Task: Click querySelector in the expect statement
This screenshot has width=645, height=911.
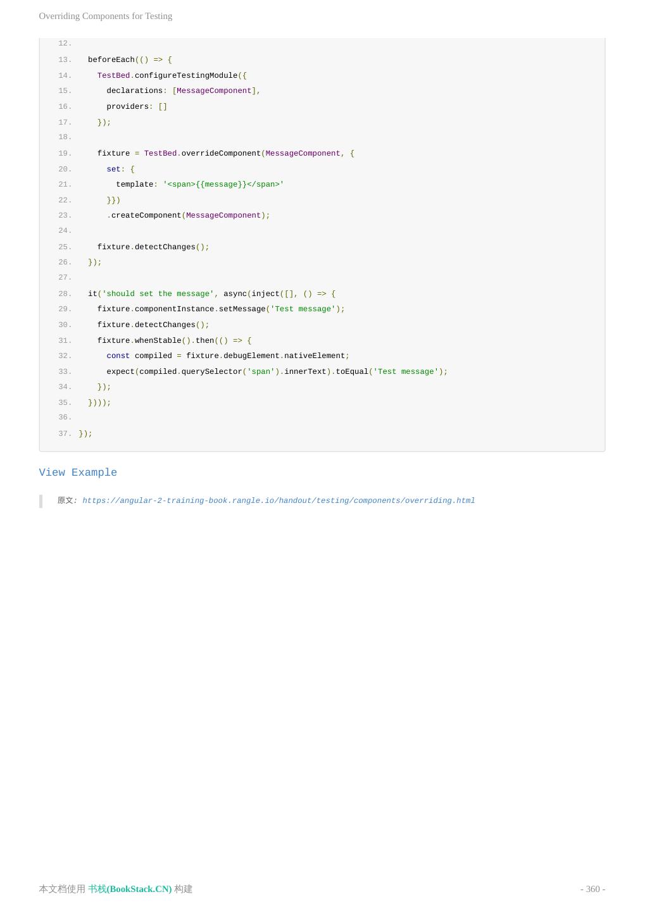Action: coord(211,371)
